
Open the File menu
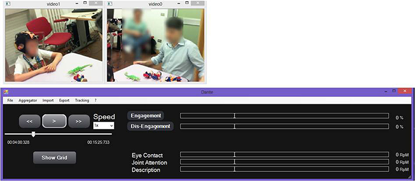[x=10, y=100]
